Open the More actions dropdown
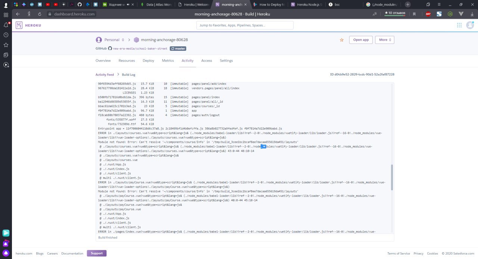This screenshot has width=478, height=259. tap(385, 40)
